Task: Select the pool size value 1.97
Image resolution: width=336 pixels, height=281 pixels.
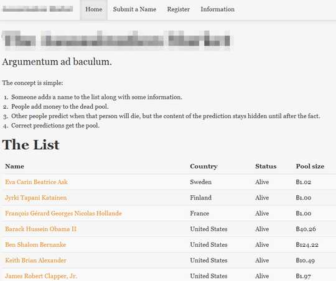Action: click(x=304, y=276)
